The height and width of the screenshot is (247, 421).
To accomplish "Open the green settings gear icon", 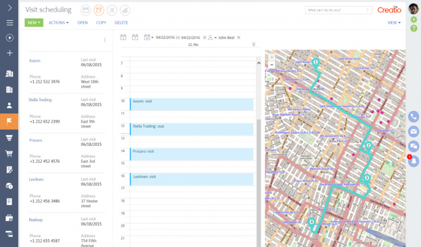I will point(414,19).
